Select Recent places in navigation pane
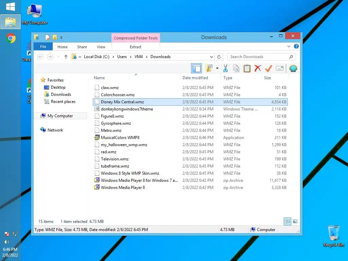Viewport: 348px width, 261px height. [x=63, y=101]
